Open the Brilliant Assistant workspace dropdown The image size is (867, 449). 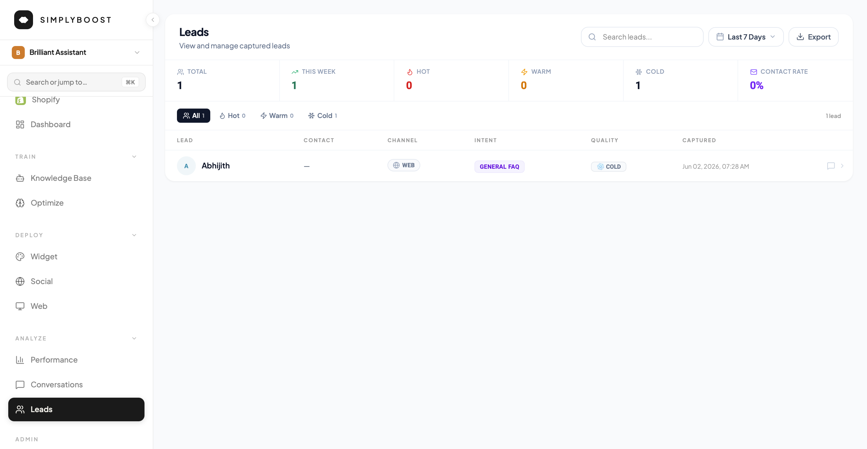pos(76,53)
